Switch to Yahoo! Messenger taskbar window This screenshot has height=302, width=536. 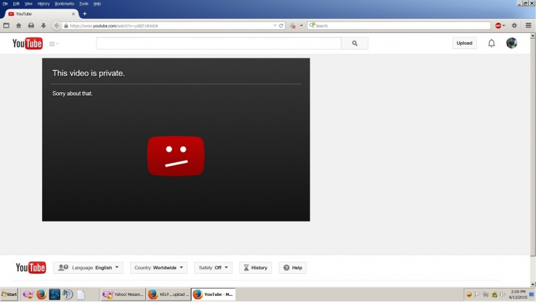click(x=123, y=294)
